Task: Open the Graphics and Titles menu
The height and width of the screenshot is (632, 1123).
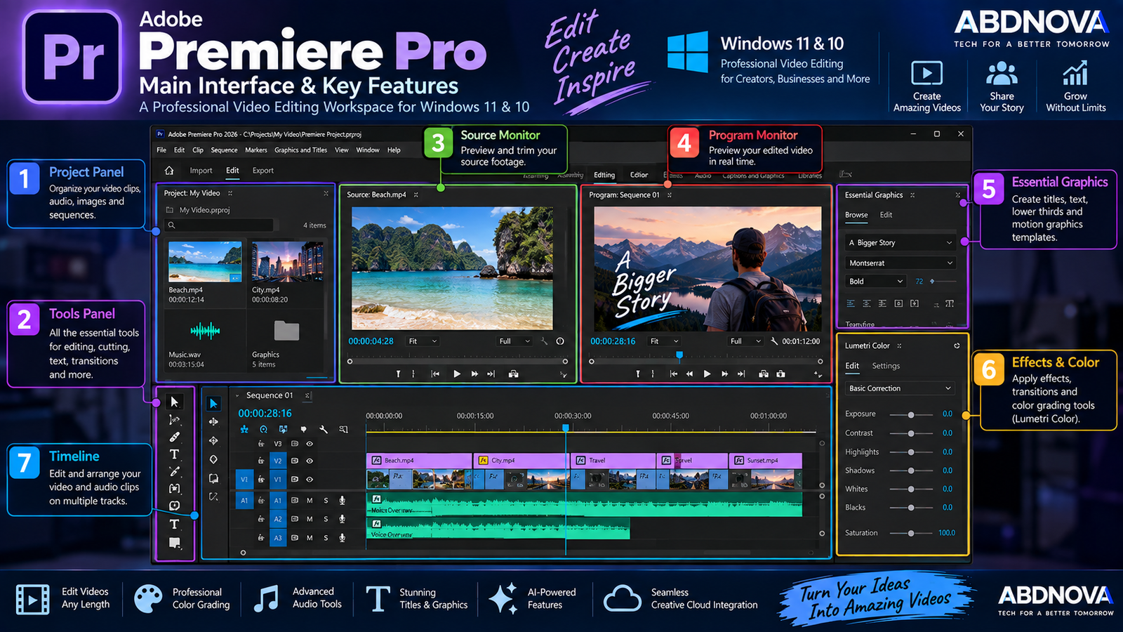Action: tap(300, 150)
